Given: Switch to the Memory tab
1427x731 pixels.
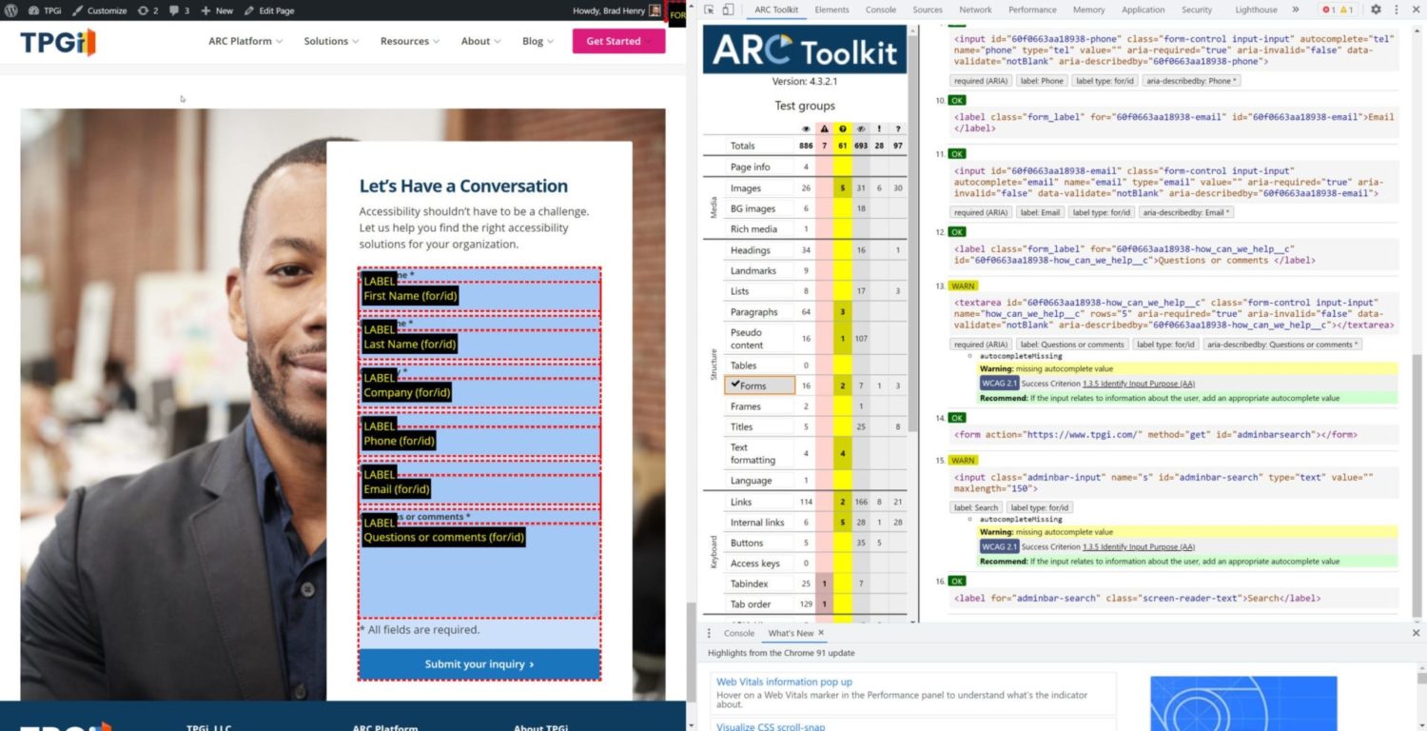Looking at the screenshot, I should click(x=1089, y=10).
